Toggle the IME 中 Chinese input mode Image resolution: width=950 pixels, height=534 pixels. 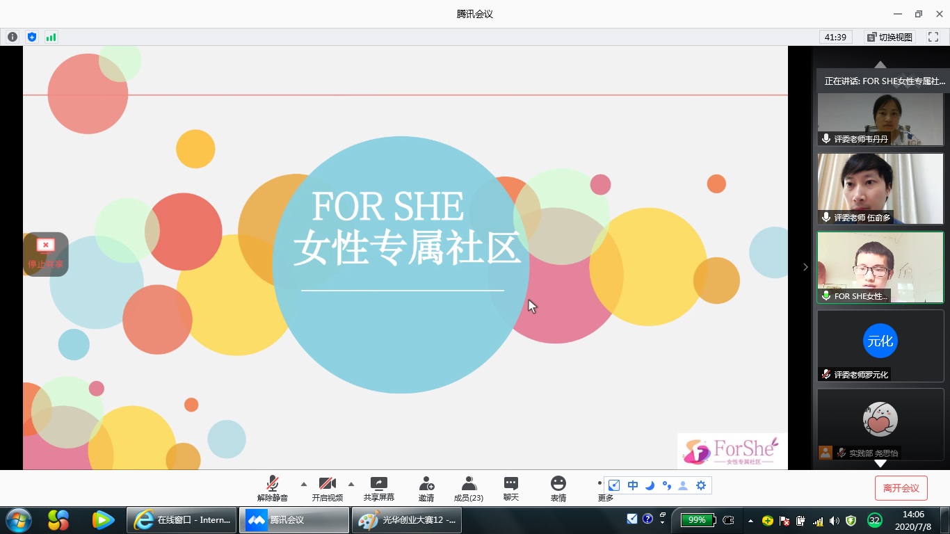pyautogui.click(x=633, y=485)
